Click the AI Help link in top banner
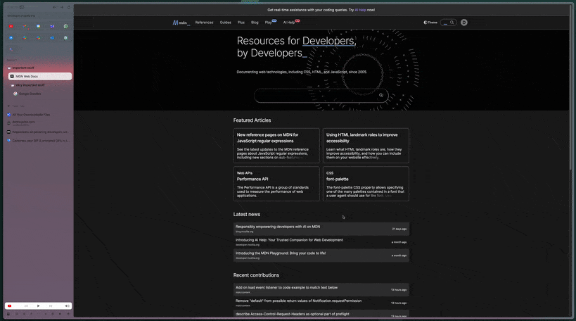Screen dimensions: 576x321 click(360, 10)
